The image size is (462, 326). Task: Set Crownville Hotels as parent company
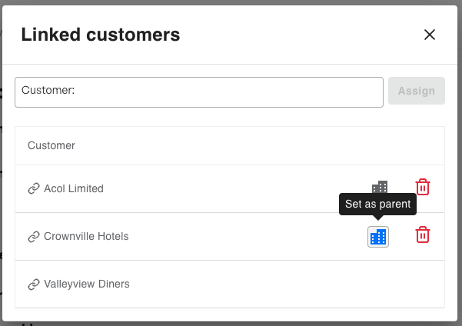tap(378, 237)
